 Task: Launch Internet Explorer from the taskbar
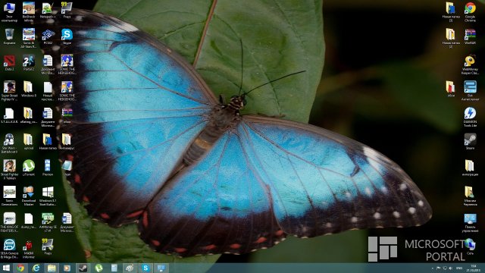point(36,268)
